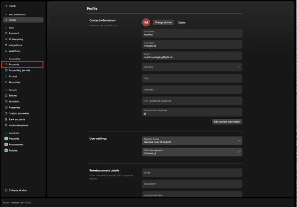This screenshot has width=297, height=207.
Task: Click the Back arrow icon
Action: 6,6
